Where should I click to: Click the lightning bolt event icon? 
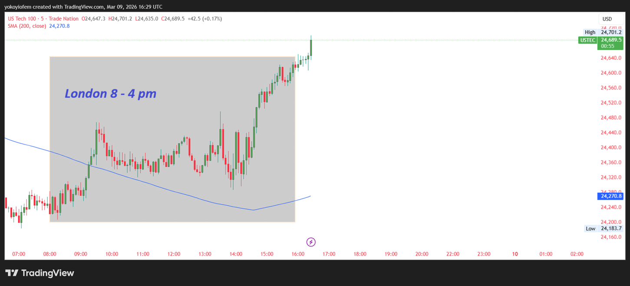[311, 242]
